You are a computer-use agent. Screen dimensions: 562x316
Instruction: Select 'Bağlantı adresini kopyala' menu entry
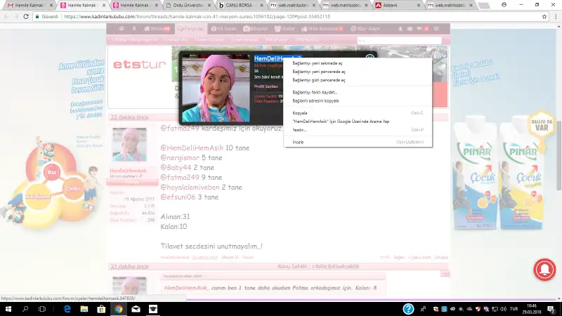coord(315,100)
